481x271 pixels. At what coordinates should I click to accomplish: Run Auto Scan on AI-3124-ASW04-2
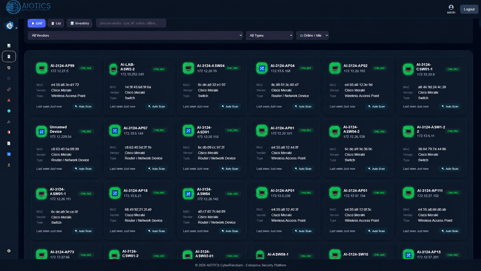(x=376, y=169)
